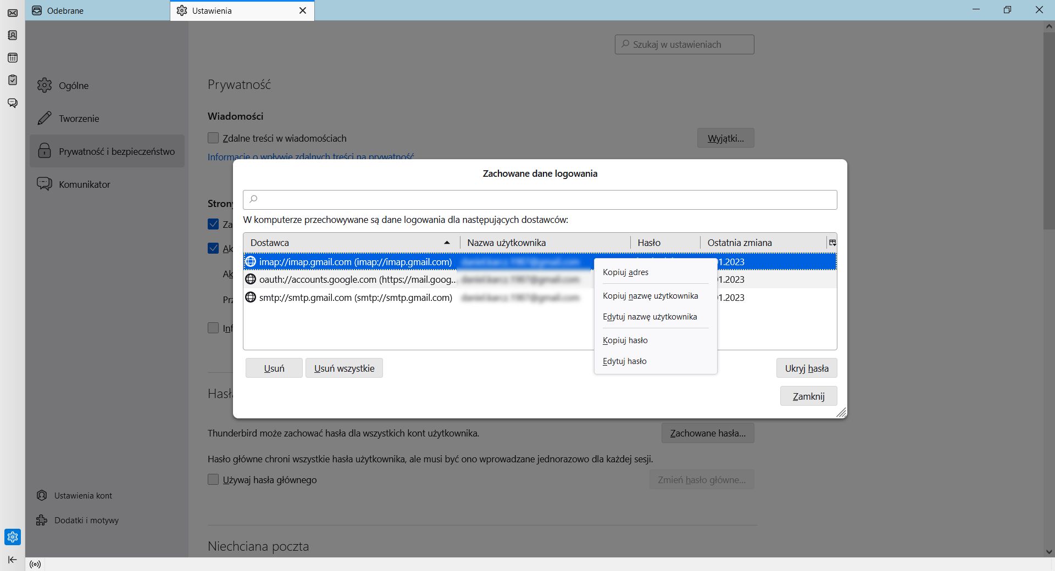This screenshot has width=1055, height=571.
Task: Focus the saved logins search field
Action: click(540, 199)
